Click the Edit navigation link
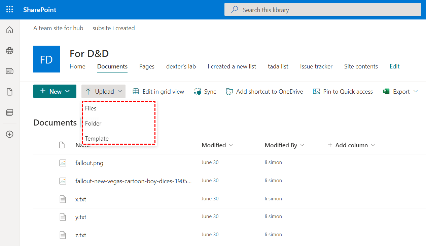This screenshot has width=426, height=246. [x=395, y=66]
